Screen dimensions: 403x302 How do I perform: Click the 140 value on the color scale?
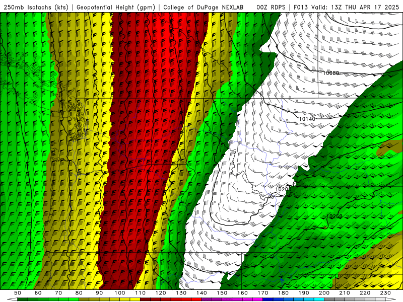pos(202,293)
